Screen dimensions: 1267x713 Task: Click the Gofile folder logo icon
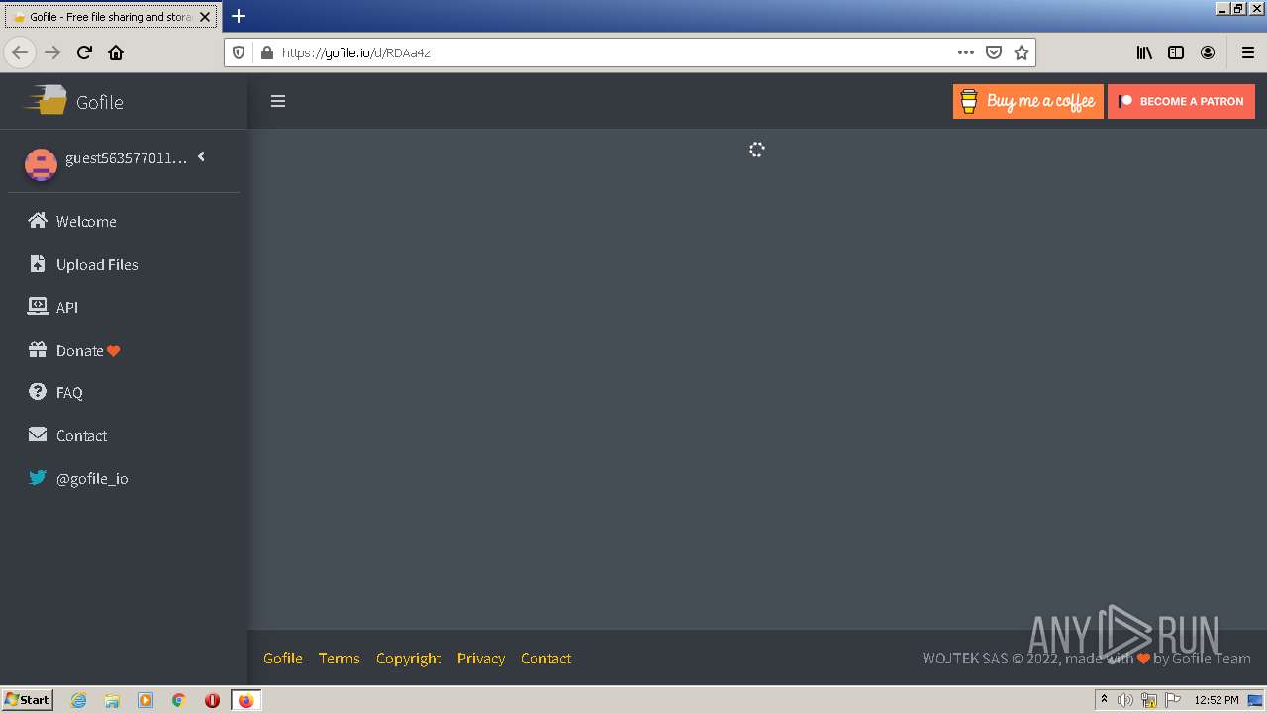46,100
